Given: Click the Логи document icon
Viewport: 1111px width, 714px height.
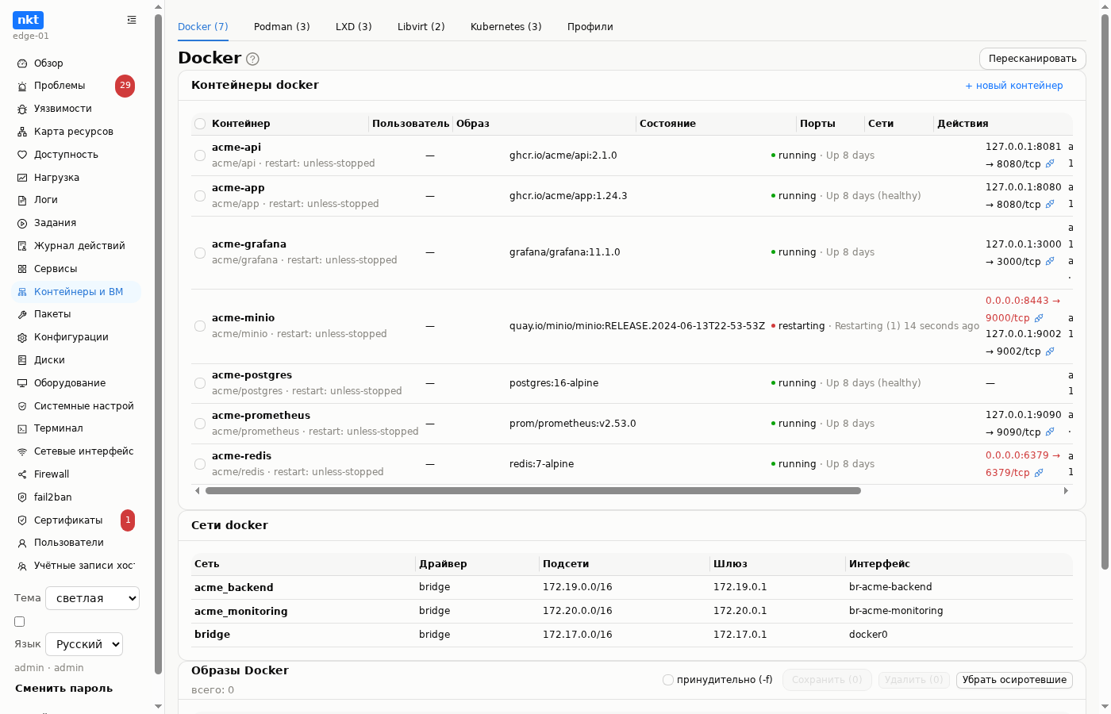Looking at the screenshot, I should point(22,200).
